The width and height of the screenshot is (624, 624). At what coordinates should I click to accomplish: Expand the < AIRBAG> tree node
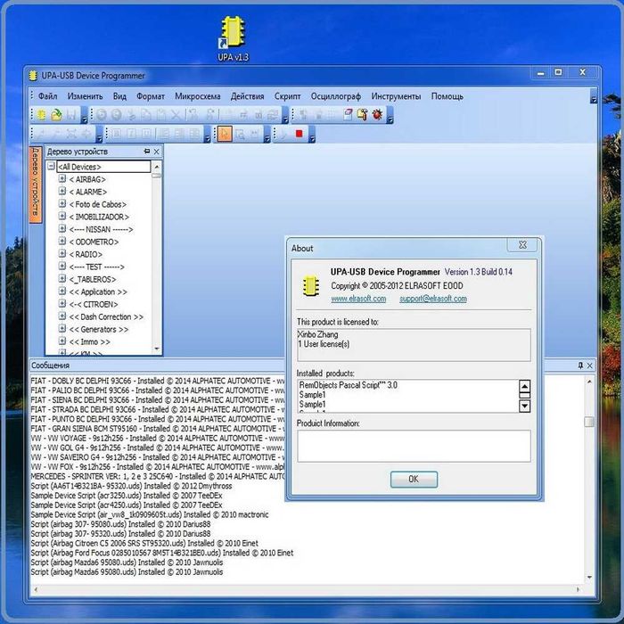click(62, 178)
